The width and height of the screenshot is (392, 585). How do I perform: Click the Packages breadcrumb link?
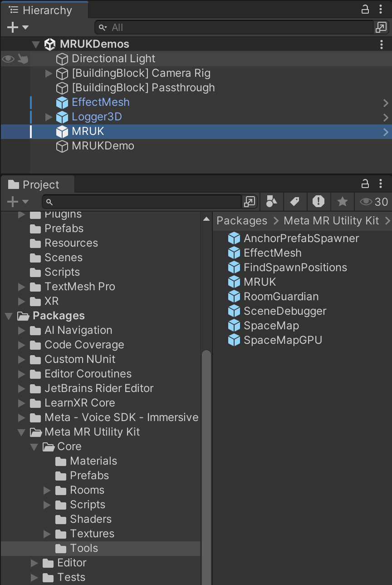(241, 220)
